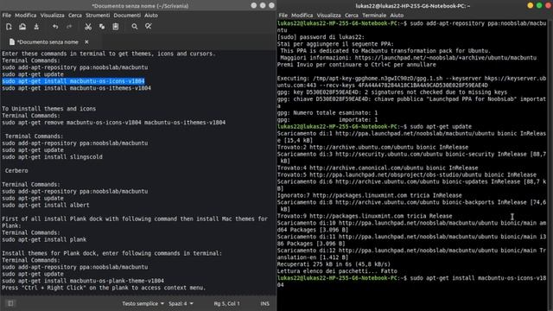
Task: Click the 'sudo apt-get install slingscold' line
Action: tap(52, 157)
